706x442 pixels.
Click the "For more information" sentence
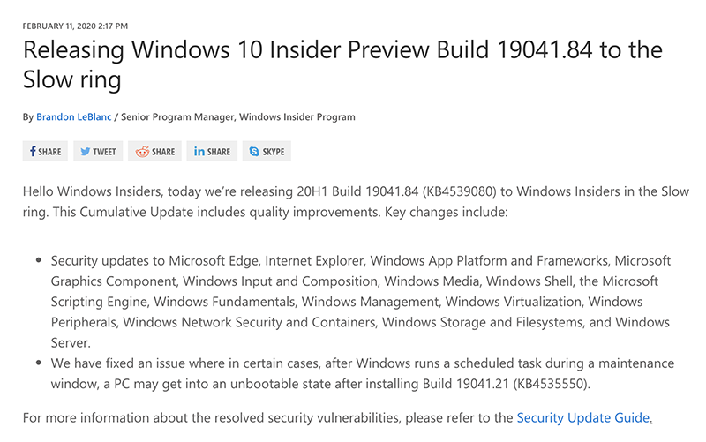(x=265, y=417)
